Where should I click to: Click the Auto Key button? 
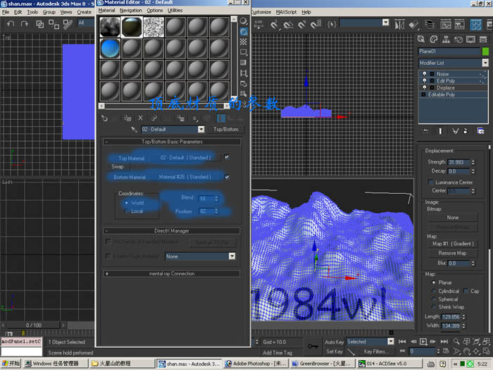335,342
